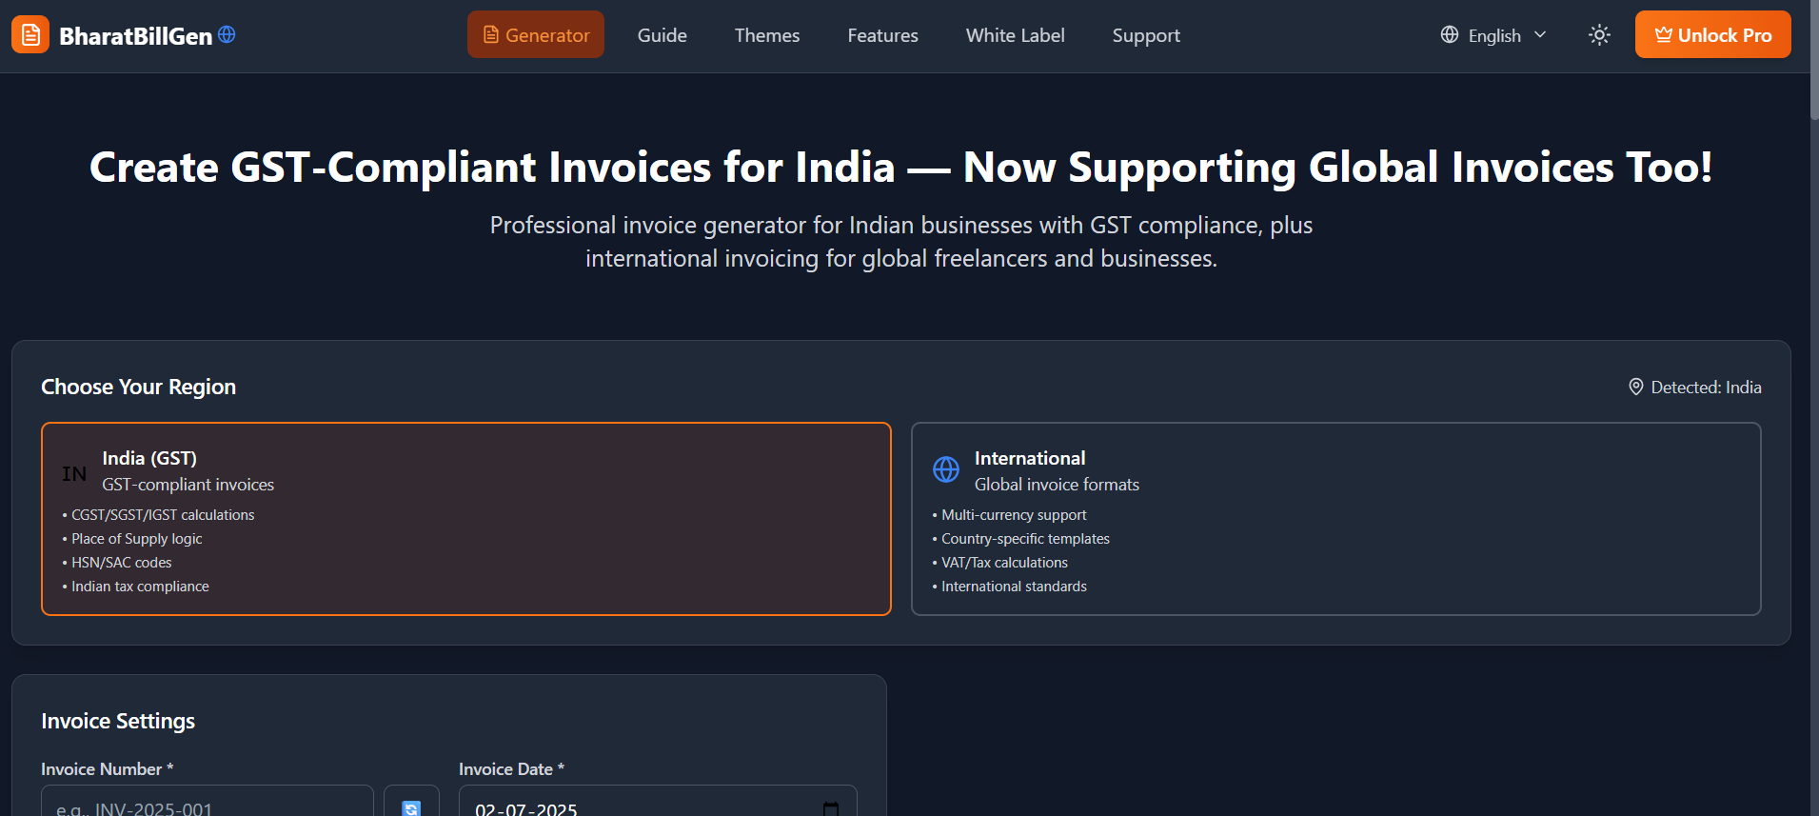The image size is (1819, 816).
Task: Click 'Detected: India' text
Action: tap(1706, 388)
